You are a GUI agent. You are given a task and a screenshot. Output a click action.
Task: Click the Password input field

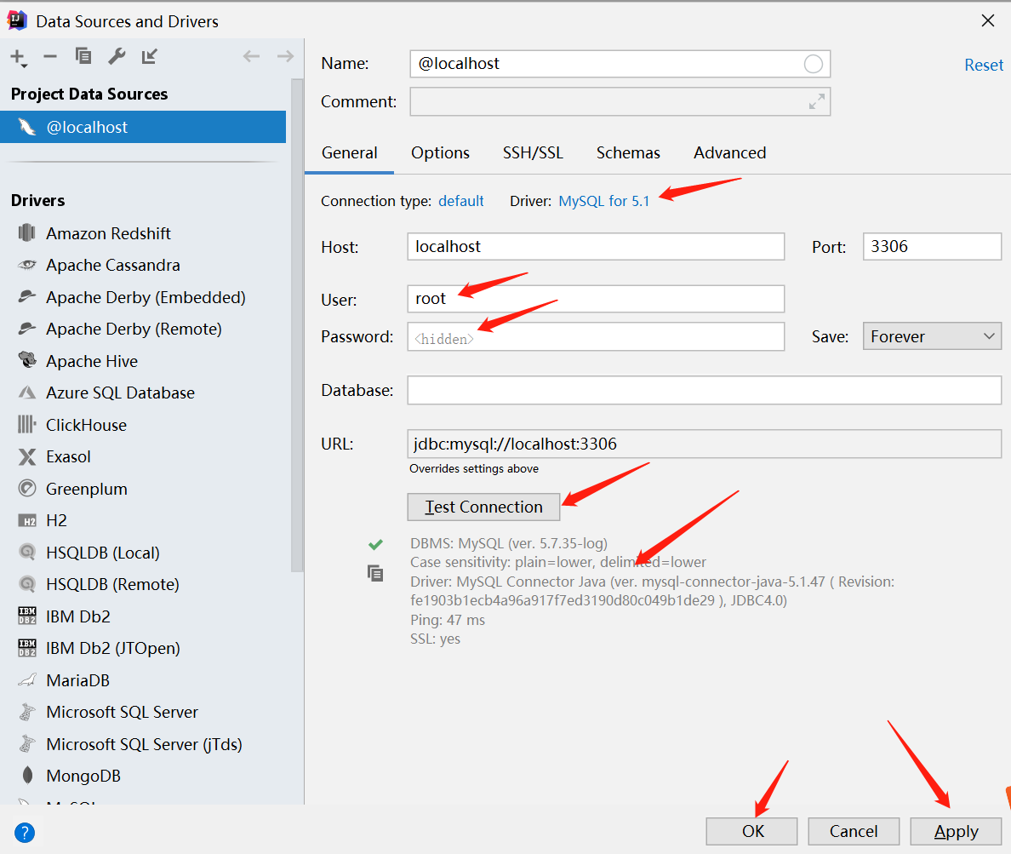click(x=596, y=336)
